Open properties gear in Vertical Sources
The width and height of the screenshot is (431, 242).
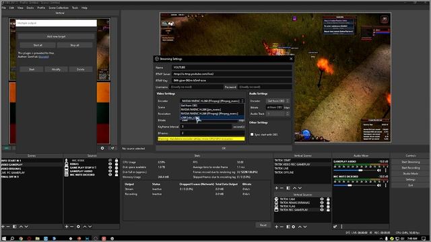pos(294,227)
